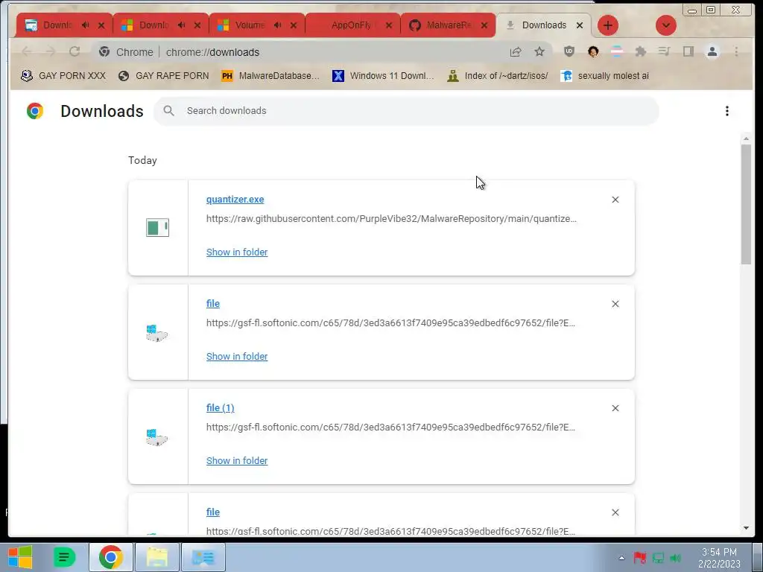
Task: Open File Explorer from the taskbar
Action: pyautogui.click(x=157, y=557)
